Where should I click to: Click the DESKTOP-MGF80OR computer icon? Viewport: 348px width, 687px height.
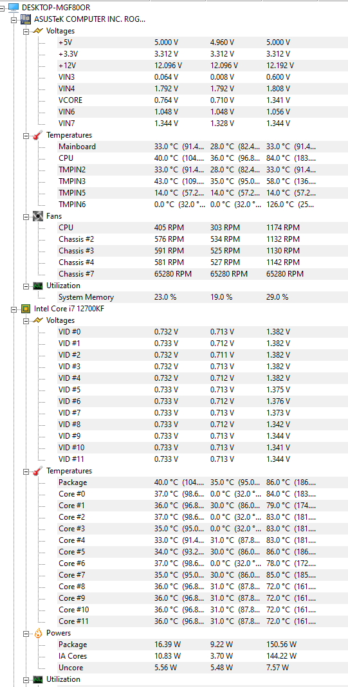tap(14, 7)
